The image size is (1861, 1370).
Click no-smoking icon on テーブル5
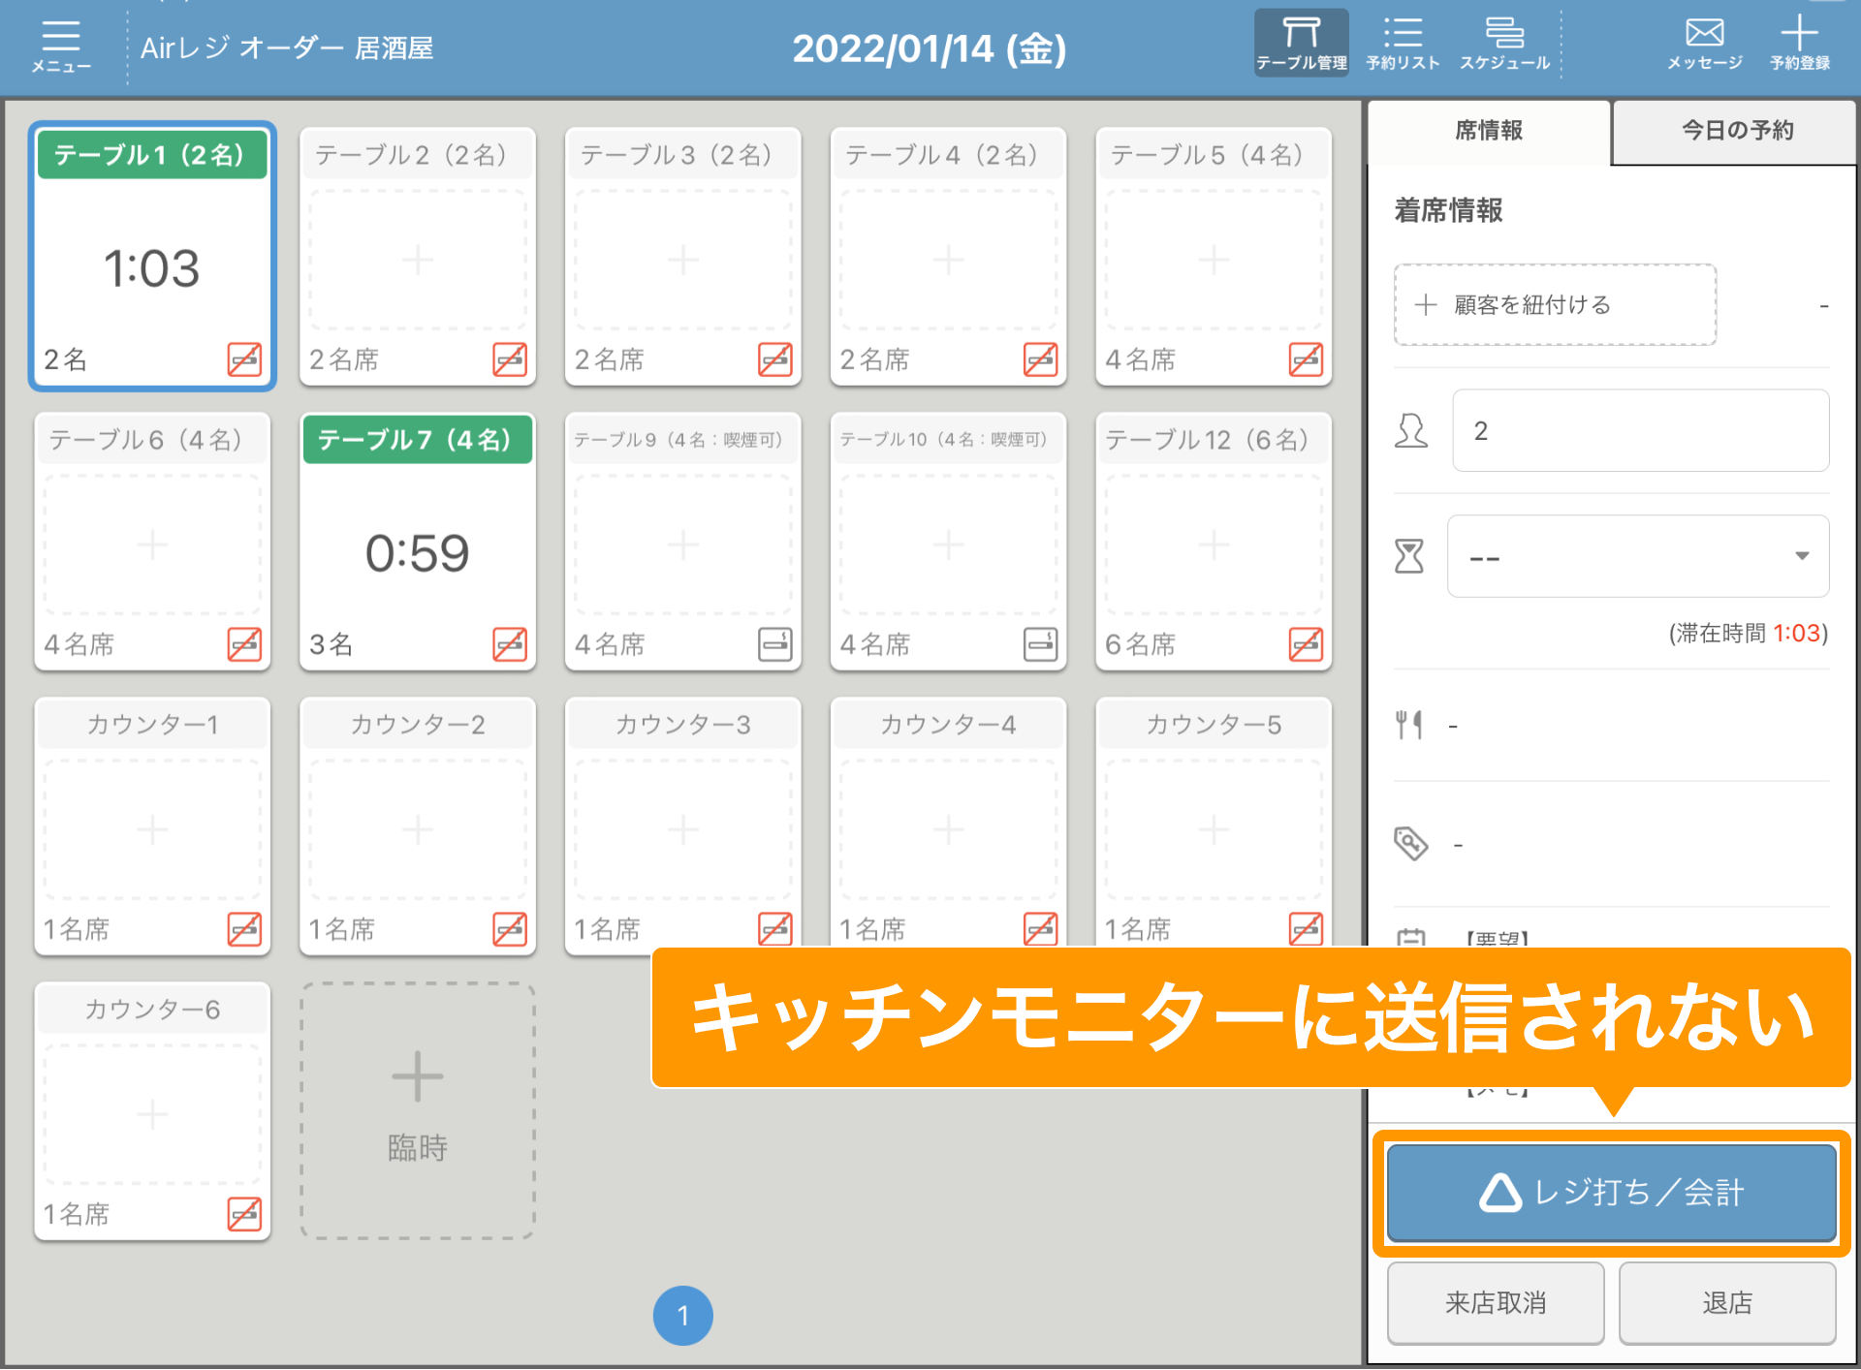(x=1307, y=359)
